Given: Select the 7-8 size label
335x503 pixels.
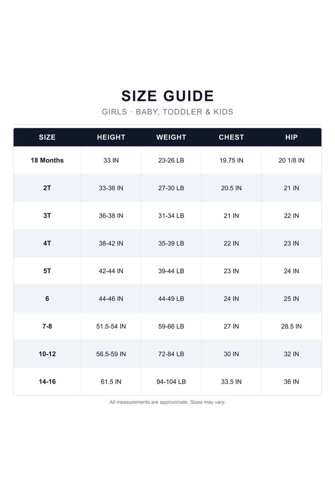Looking at the screenshot, I should pyautogui.click(x=47, y=326).
